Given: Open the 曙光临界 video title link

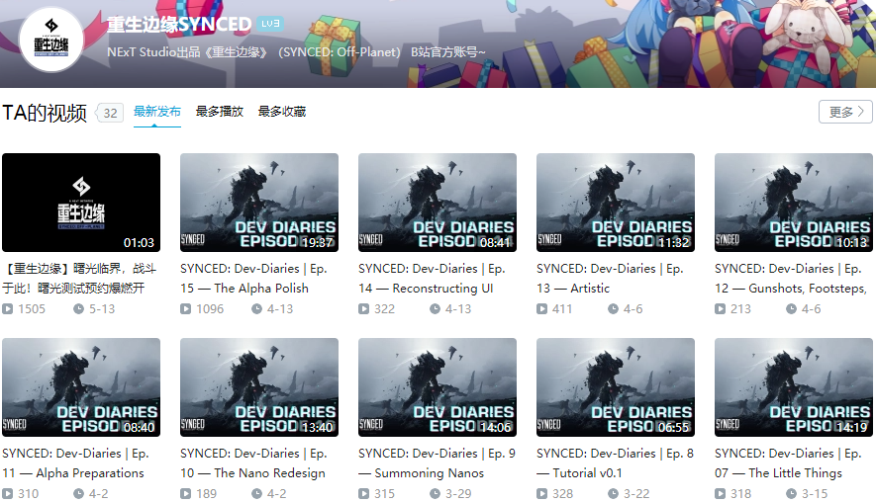Looking at the screenshot, I should pyautogui.click(x=80, y=279).
